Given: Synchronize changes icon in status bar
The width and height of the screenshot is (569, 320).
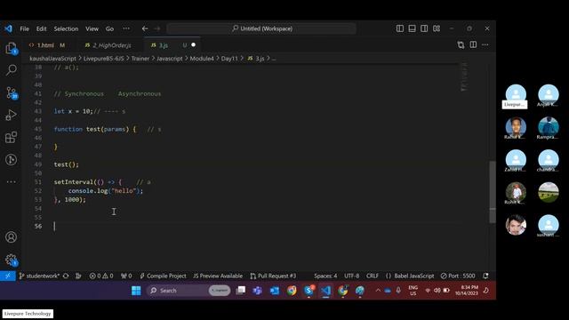Looking at the screenshot, I should tap(66, 276).
